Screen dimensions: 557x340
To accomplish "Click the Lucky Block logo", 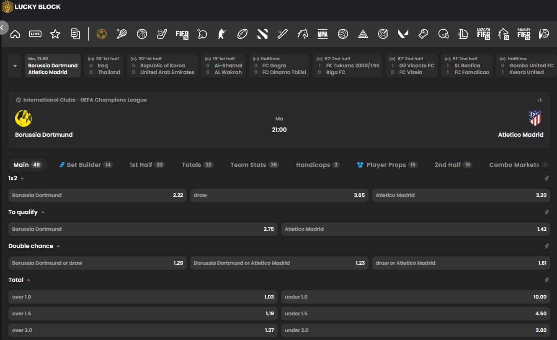I will click(31, 7).
